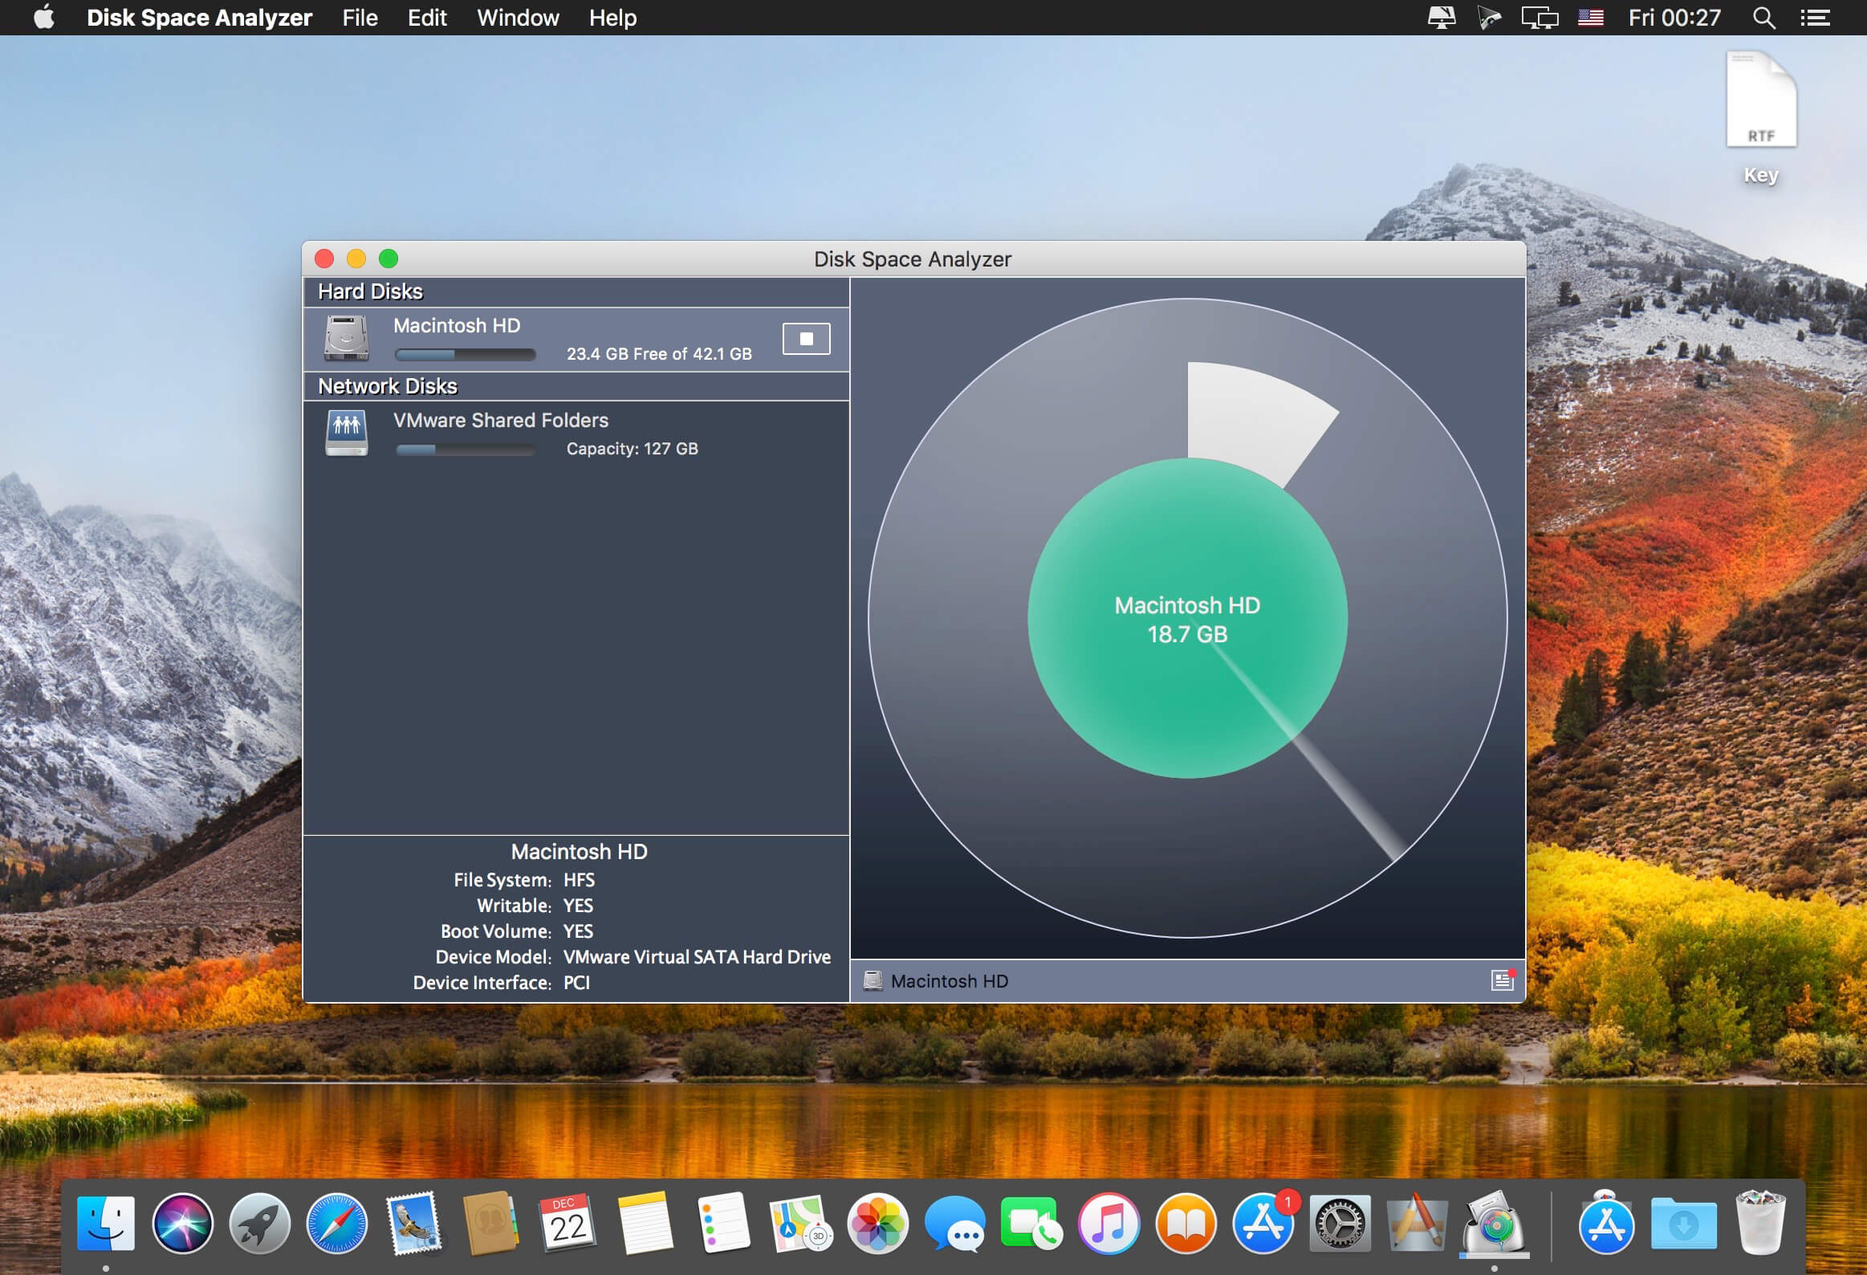
Task: Open the file list panel icon
Action: coord(1503,980)
